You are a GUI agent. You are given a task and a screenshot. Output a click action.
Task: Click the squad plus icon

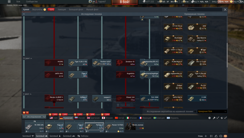[206, 136]
